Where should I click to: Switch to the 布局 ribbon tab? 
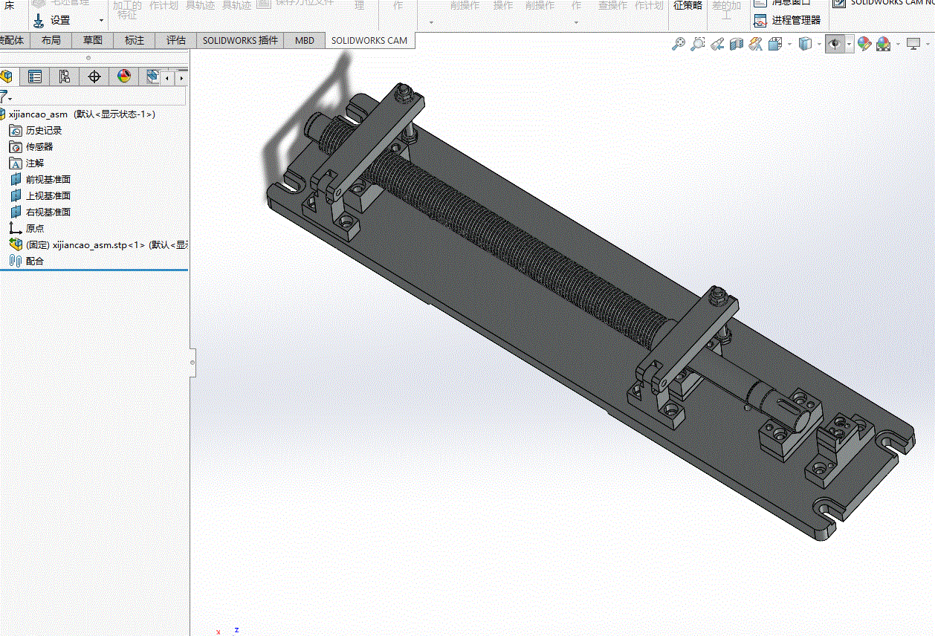click(51, 40)
